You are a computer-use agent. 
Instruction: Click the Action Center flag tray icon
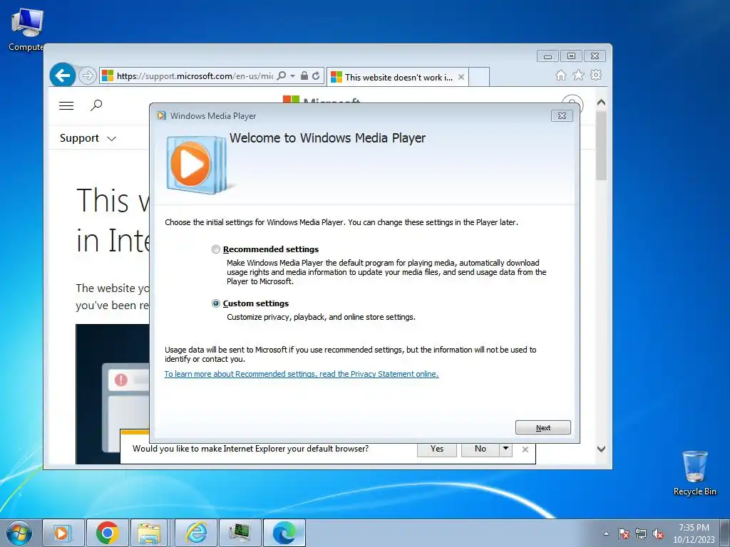(624, 533)
